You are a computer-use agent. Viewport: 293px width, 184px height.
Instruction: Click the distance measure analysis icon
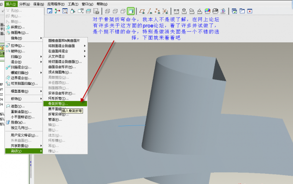[x=176, y=11]
